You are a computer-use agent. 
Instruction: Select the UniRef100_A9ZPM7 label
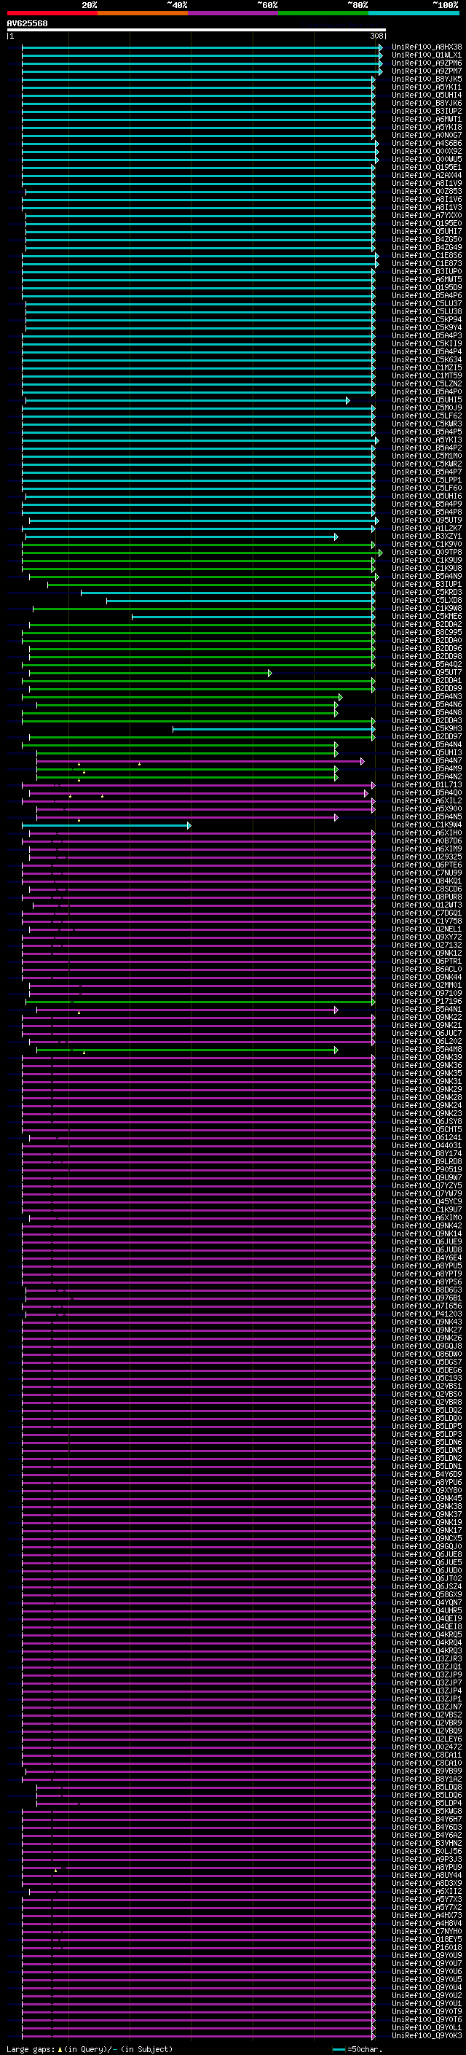(427, 71)
